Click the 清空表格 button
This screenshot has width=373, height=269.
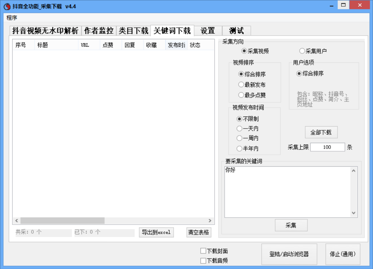point(199,232)
